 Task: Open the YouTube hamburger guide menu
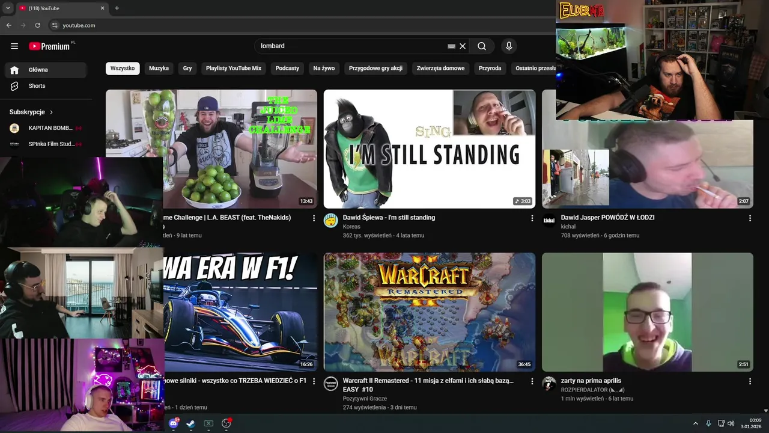(x=14, y=46)
